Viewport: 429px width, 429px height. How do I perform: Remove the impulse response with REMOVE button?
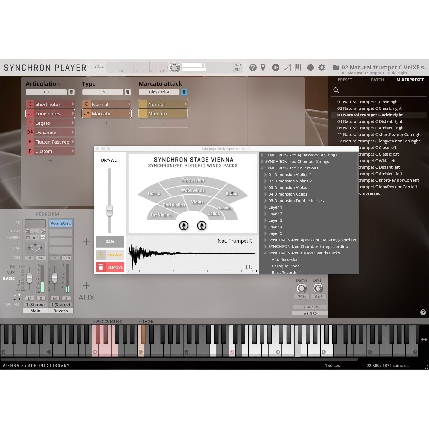click(x=110, y=267)
